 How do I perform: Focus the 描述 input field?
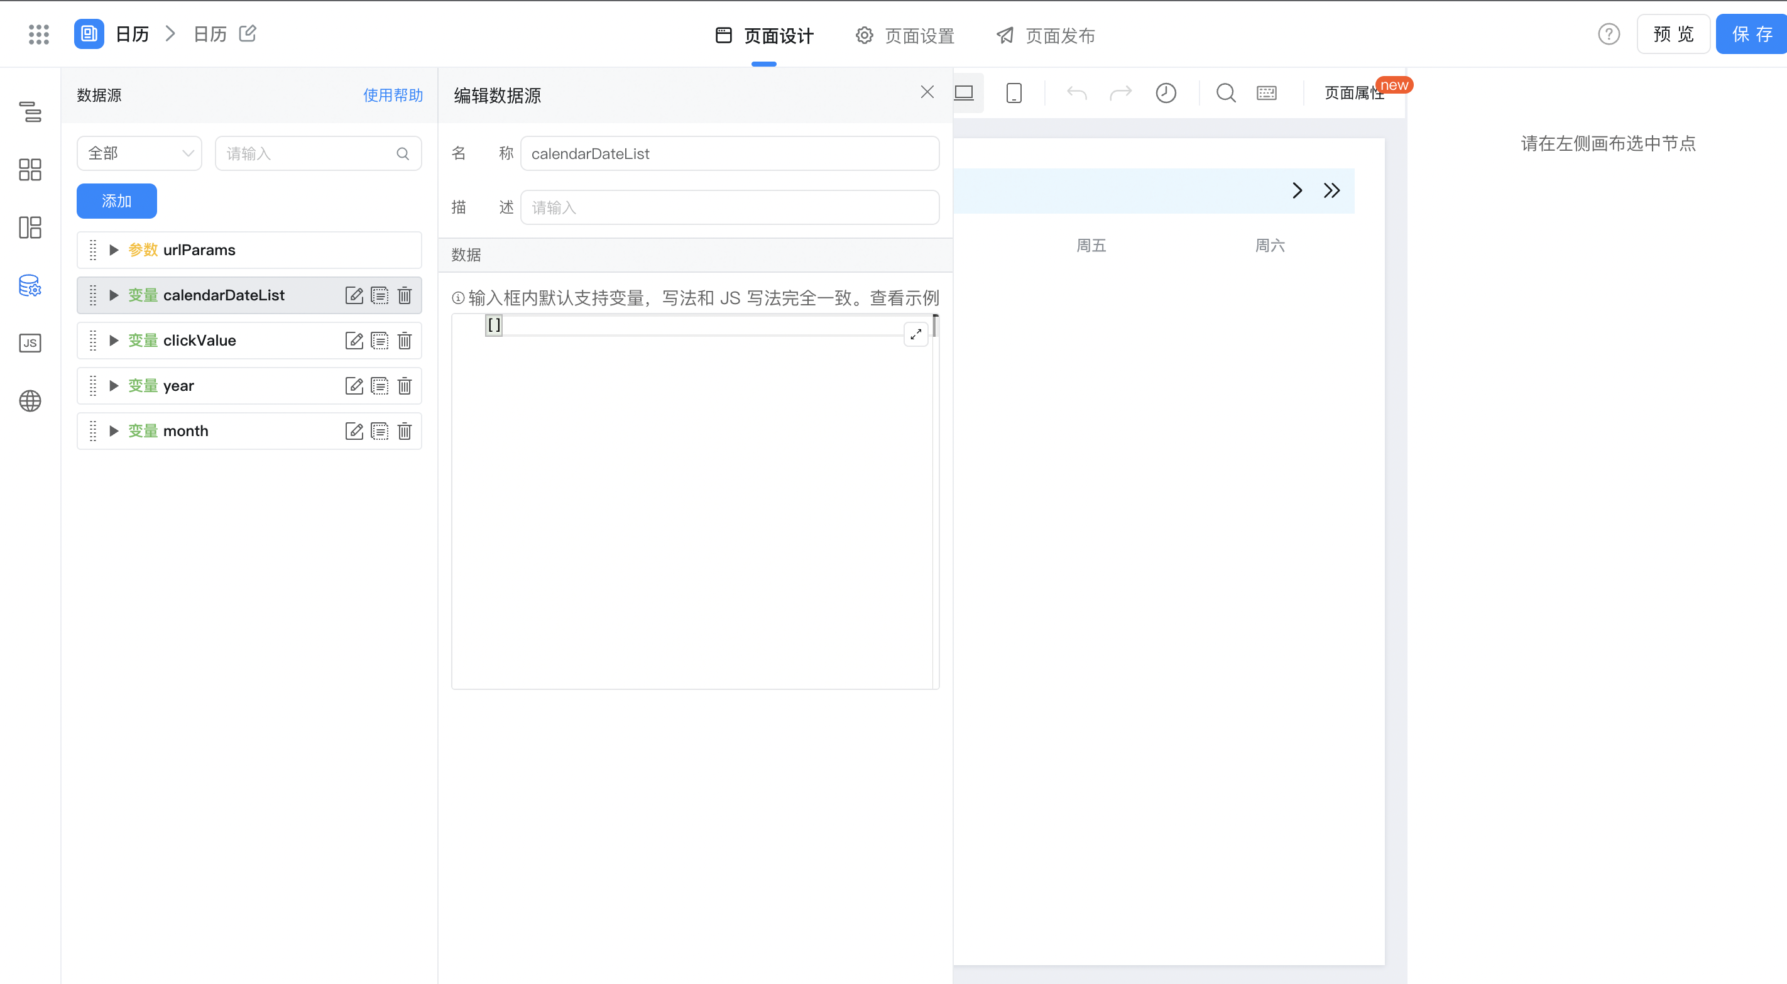(730, 207)
